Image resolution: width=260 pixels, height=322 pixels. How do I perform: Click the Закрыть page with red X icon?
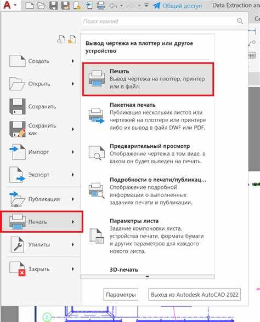tap(18, 269)
